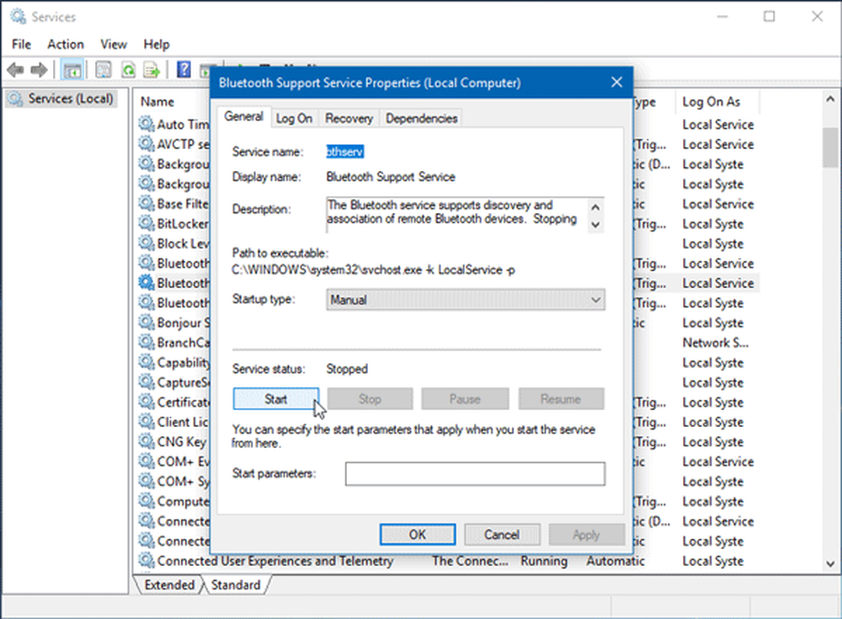842x619 pixels.
Task: Click the Back arrow toolbar icon
Action: coord(15,70)
